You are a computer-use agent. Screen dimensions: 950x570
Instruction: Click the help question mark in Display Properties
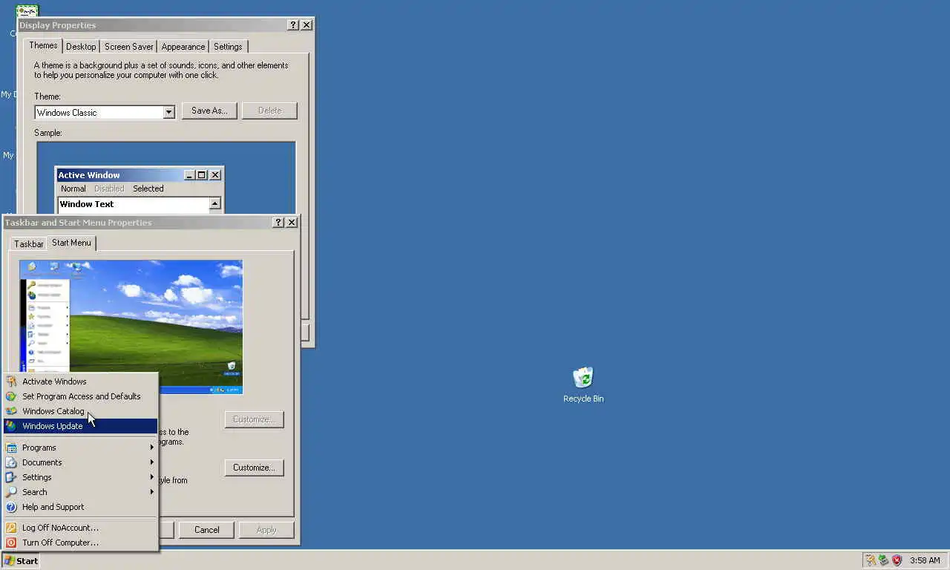(x=294, y=25)
